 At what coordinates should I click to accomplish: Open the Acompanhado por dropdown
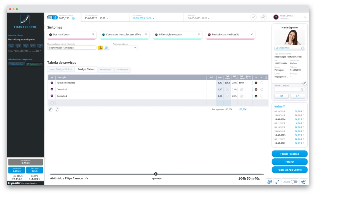click(125, 48)
